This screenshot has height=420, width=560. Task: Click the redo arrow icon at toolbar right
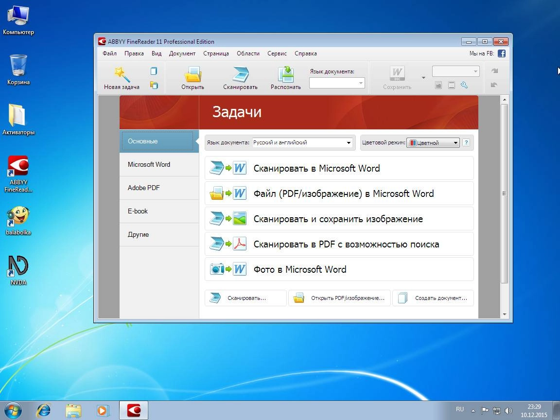pyautogui.click(x=494, y=70)
